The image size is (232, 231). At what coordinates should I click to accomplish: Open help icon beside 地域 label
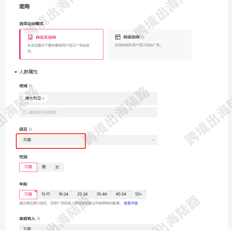tap(31, 86)
